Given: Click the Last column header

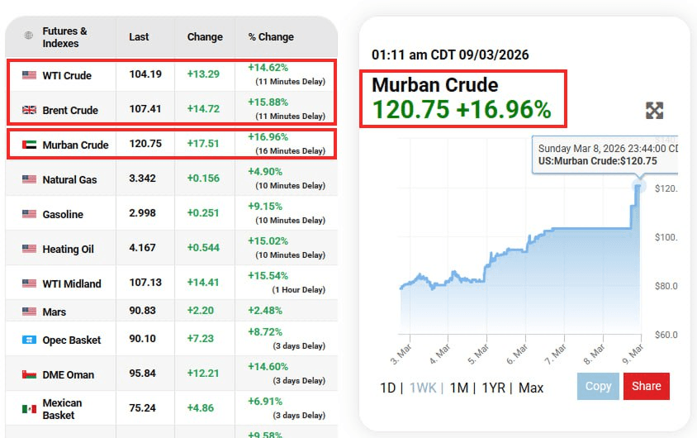Looking at the screenshot, I should 139,36.
